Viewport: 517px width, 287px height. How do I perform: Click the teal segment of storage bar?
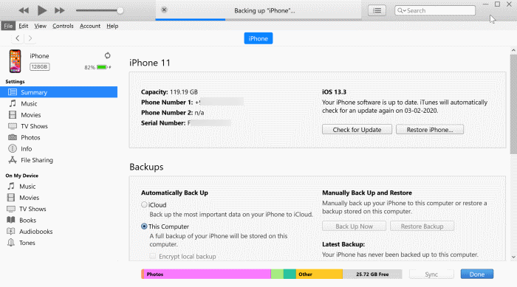coord(290,274)
